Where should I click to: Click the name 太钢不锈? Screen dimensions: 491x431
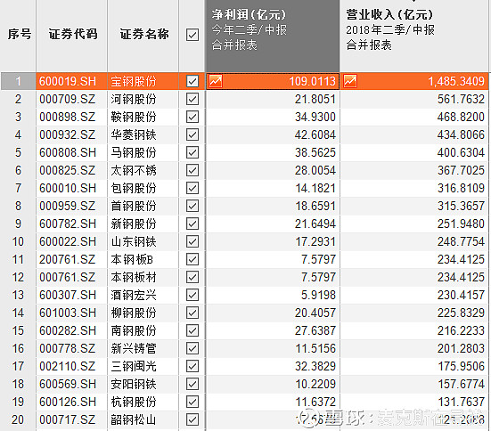[134, 171]
